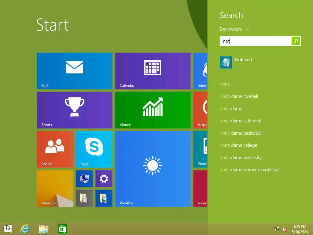Open the Money tile
Image resolution: width=313 pixels, height=235 pixels.
point(153,110)
